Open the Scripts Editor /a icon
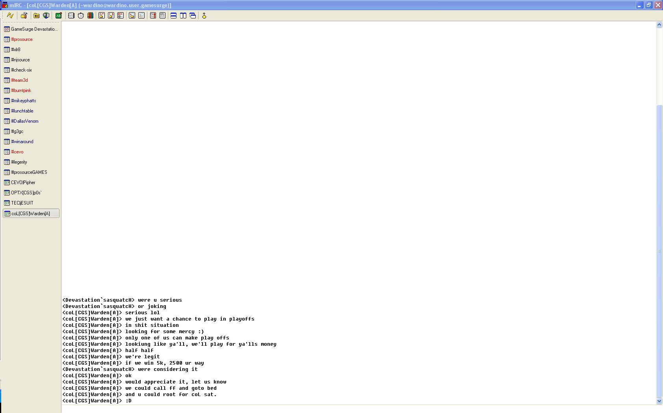Screen dimensions: 663x413 tap(59, 15)
